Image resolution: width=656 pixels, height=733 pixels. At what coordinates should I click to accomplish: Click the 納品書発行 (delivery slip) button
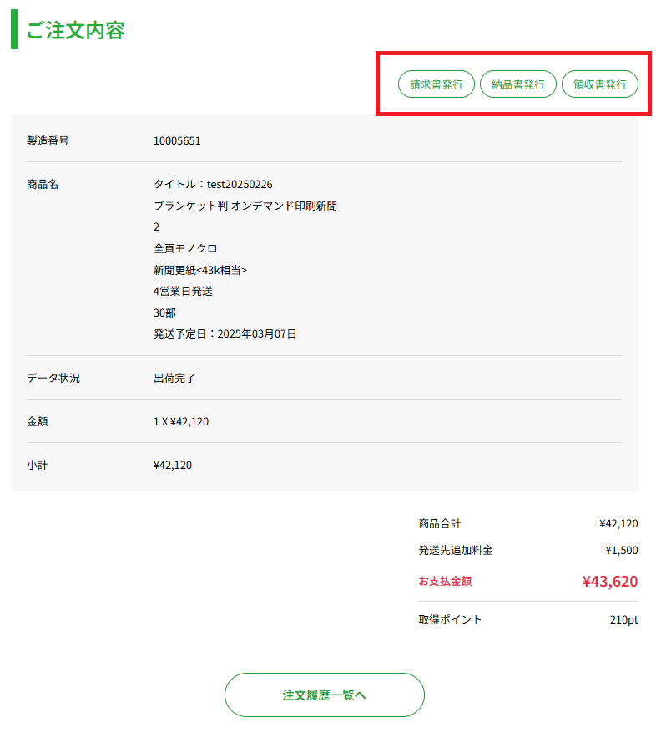coord(517,84)
